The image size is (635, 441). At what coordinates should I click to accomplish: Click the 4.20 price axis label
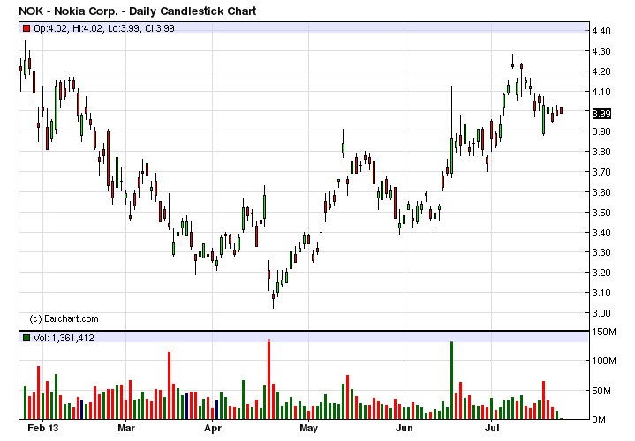coord(601,71)
